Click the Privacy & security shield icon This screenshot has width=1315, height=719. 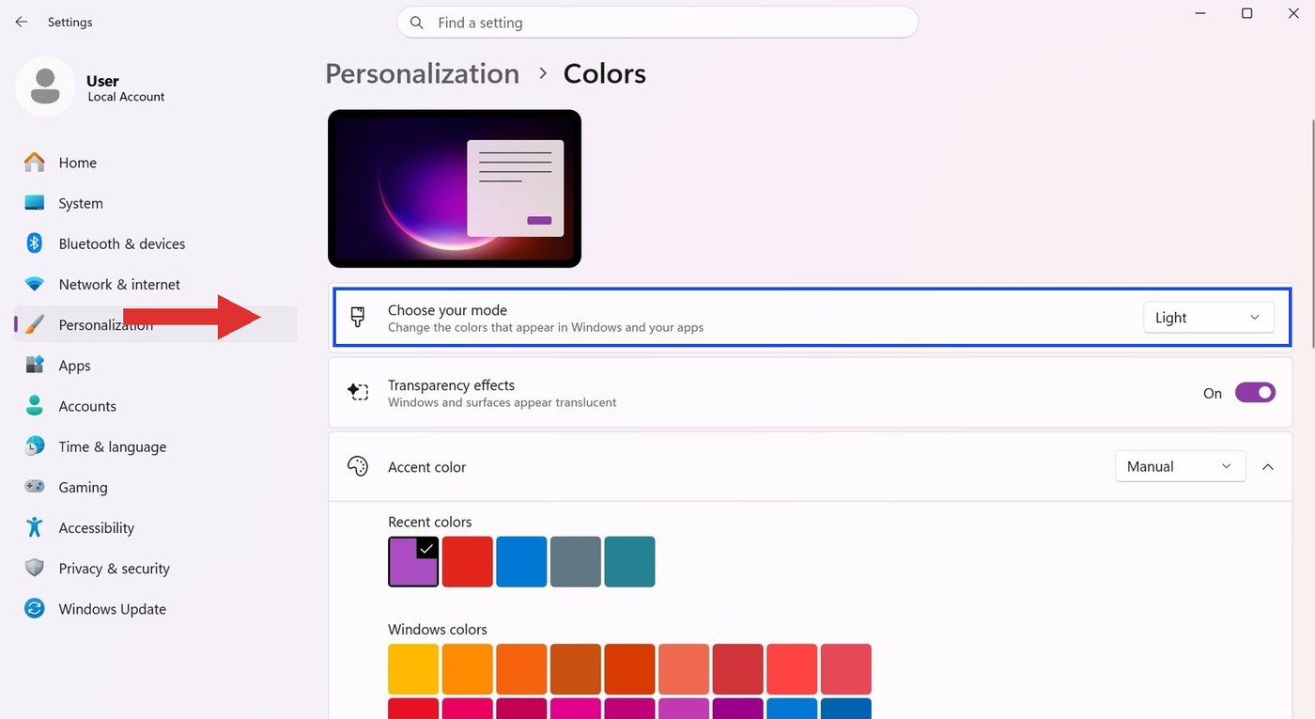[35, 568]
